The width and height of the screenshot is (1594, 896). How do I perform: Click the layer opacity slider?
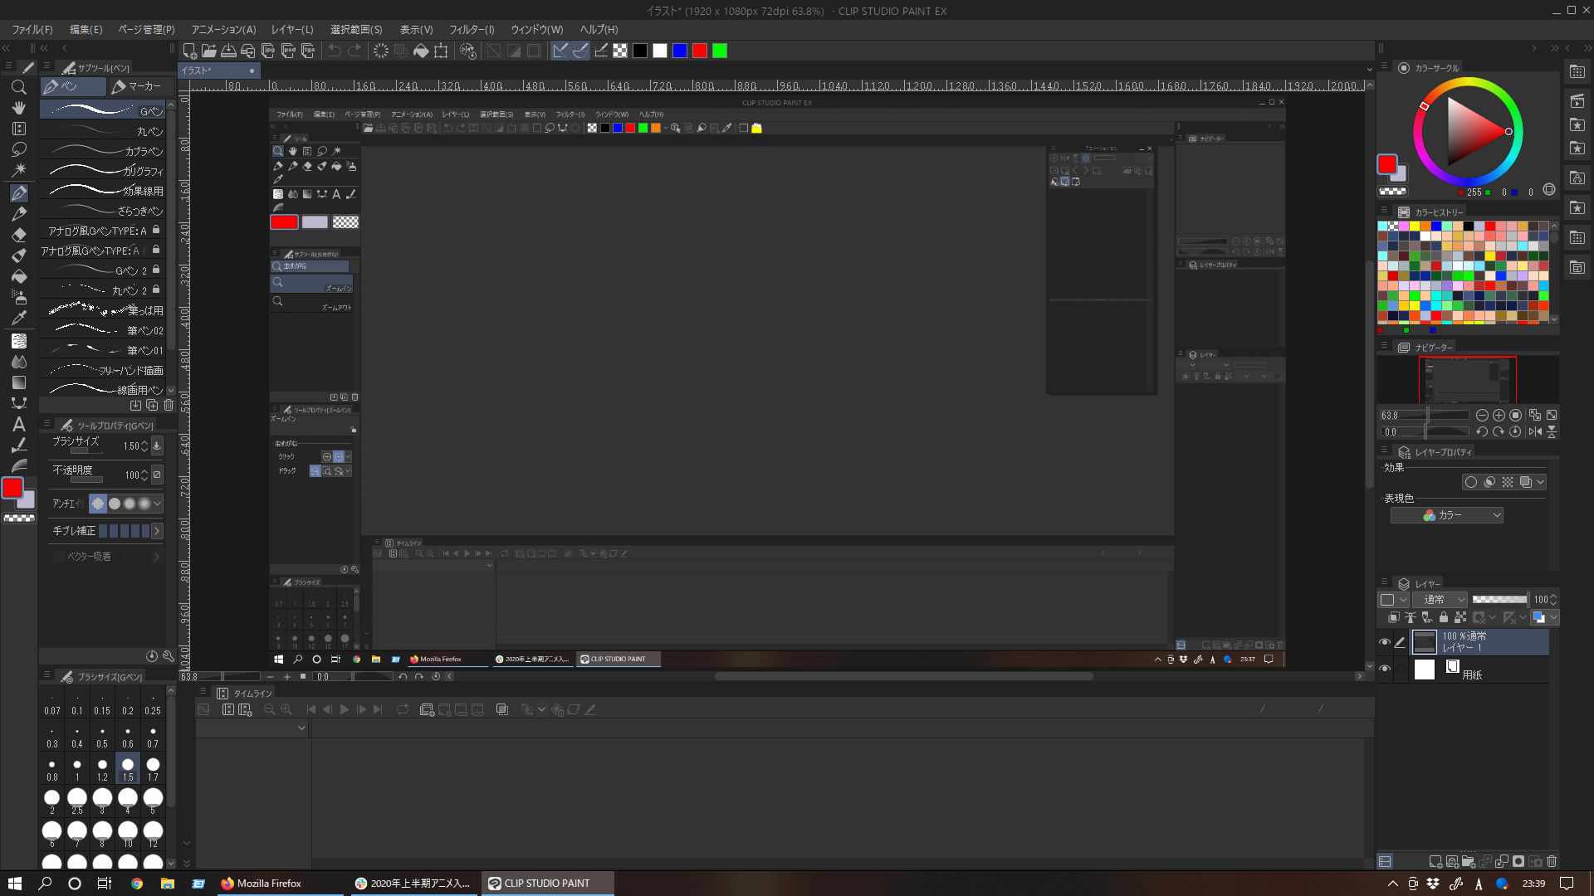(x=1499, y=599)
